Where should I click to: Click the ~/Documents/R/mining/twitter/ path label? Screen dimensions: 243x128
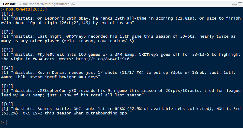[x=44, y=4]
